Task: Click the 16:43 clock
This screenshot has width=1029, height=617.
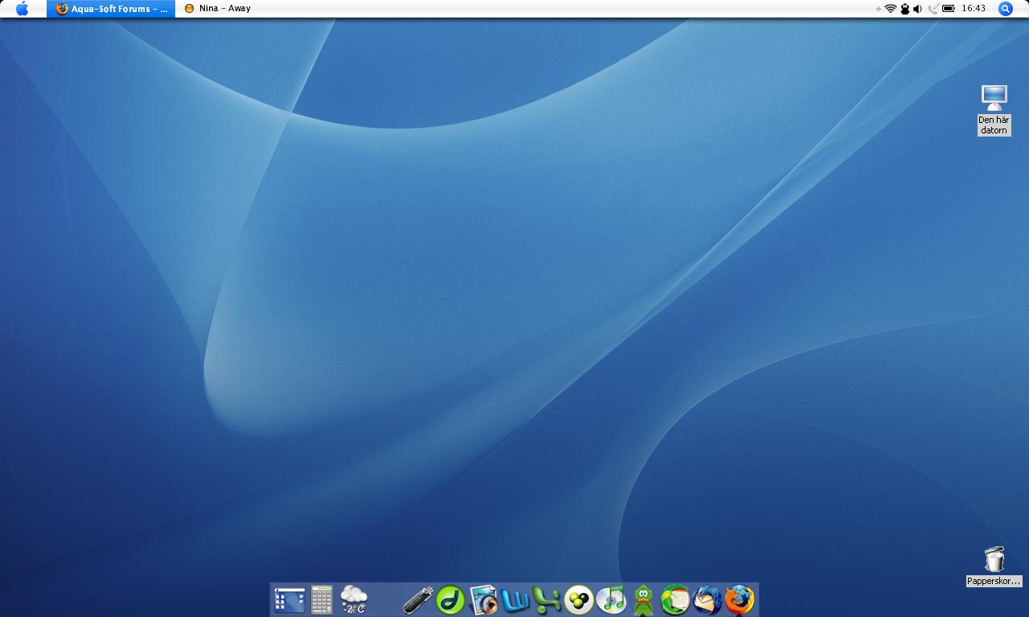Action: click(974, 9)
